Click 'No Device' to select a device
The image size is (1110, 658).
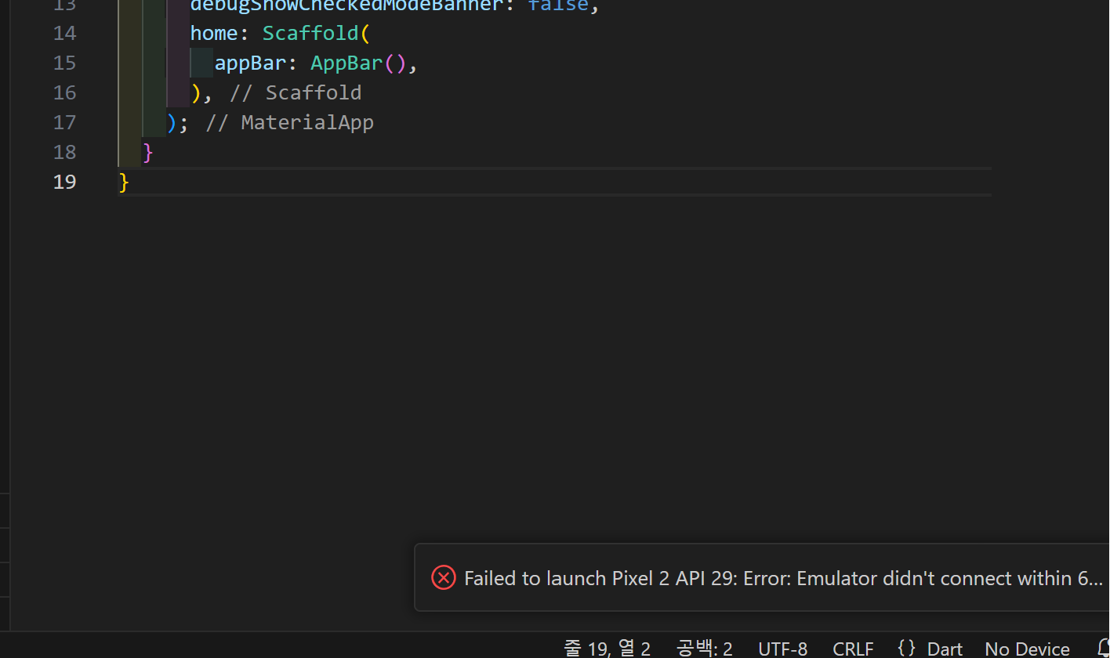pyautogui.click(x=1027, y=649)
